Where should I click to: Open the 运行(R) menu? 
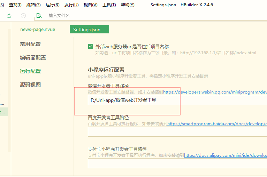[x=52, y=5]
